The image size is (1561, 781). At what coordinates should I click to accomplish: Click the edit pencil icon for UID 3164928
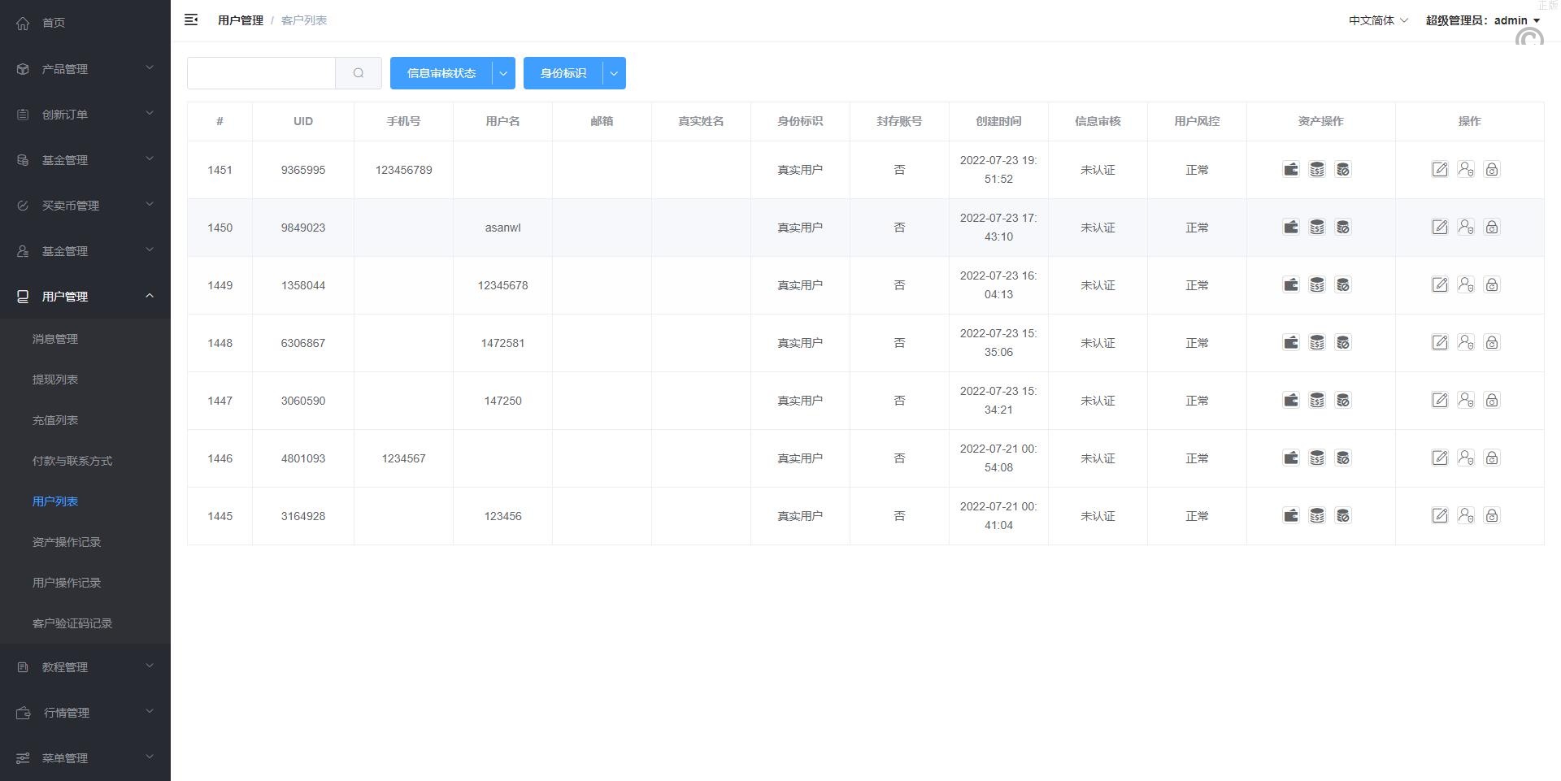pos(1439,515)
